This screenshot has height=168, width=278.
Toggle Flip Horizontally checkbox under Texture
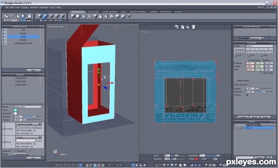(34, 131)
